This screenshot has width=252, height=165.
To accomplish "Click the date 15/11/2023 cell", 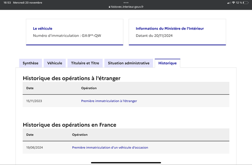I will pos(34,101).
